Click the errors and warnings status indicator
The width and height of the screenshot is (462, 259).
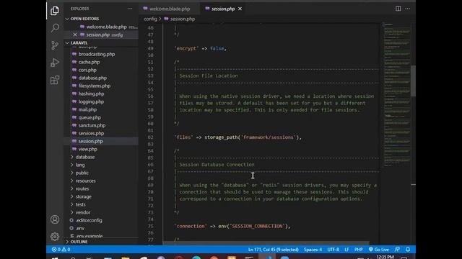[x=61, y=250]
